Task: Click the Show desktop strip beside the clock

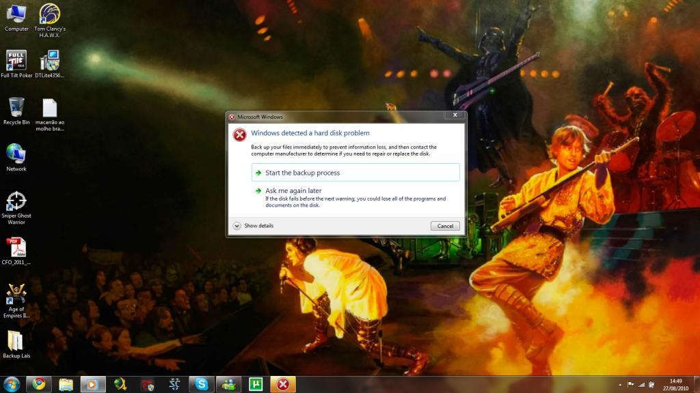Action: pyautogui.click(x=697, y=384)
